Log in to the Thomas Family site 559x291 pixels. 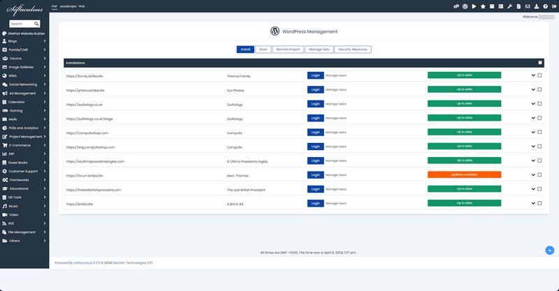[316, 75]
